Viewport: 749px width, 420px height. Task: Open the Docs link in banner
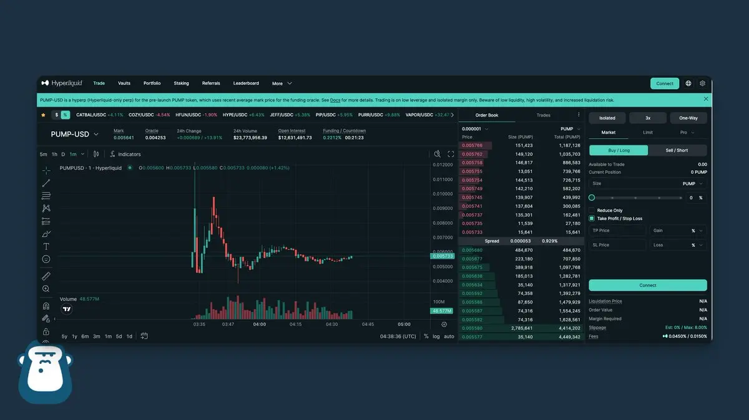click(335, 100)
